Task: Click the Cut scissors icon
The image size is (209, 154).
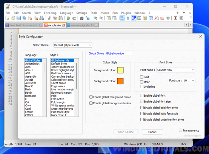Action: click(x=49, y=18)
